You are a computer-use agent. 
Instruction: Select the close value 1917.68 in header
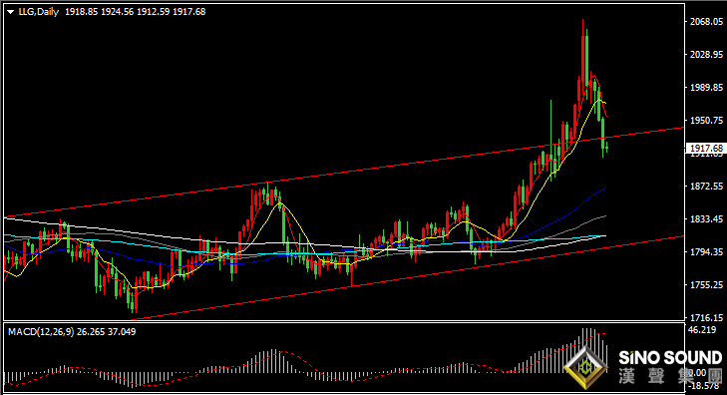point(189,12)
